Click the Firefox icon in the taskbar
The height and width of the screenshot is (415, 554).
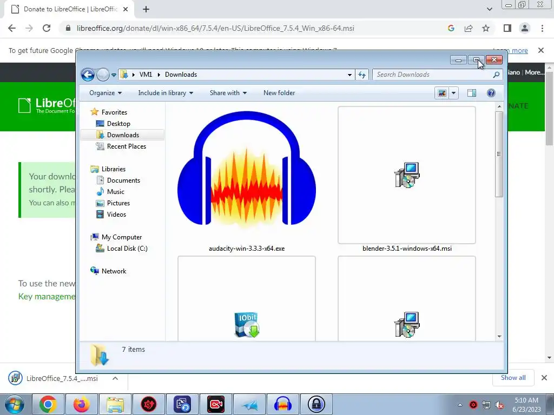82,404
